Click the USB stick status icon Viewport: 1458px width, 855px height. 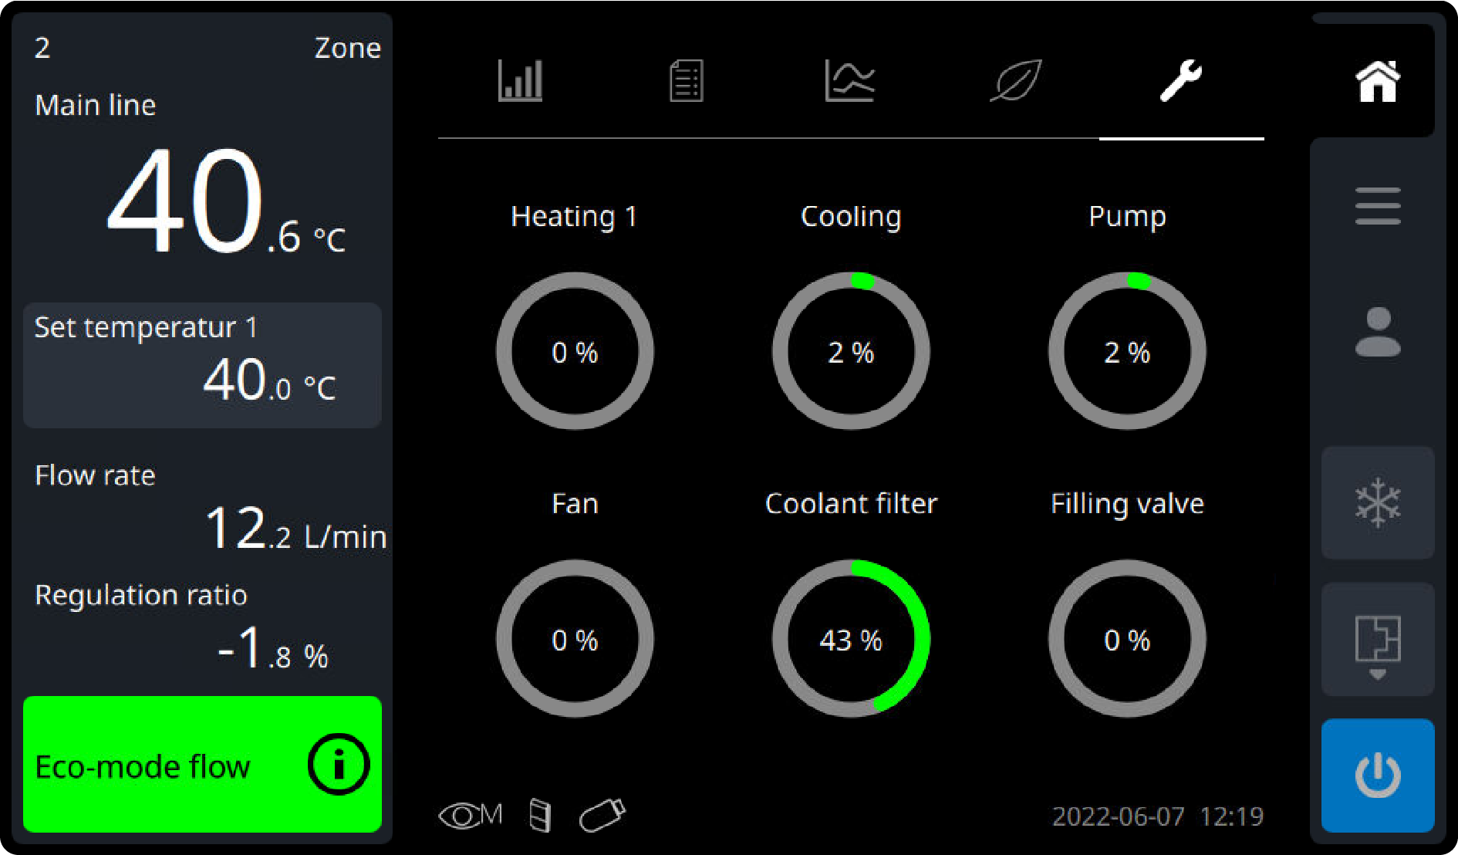(602, 816)
